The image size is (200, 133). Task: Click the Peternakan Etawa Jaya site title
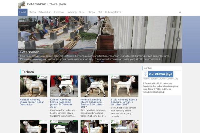click(46, 4)
